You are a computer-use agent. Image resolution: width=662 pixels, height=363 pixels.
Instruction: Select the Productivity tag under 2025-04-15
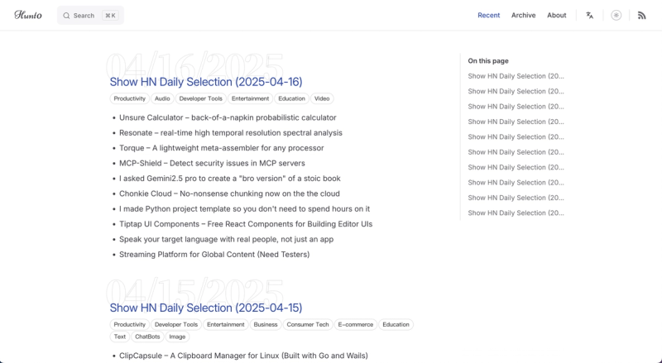point(130,325)
